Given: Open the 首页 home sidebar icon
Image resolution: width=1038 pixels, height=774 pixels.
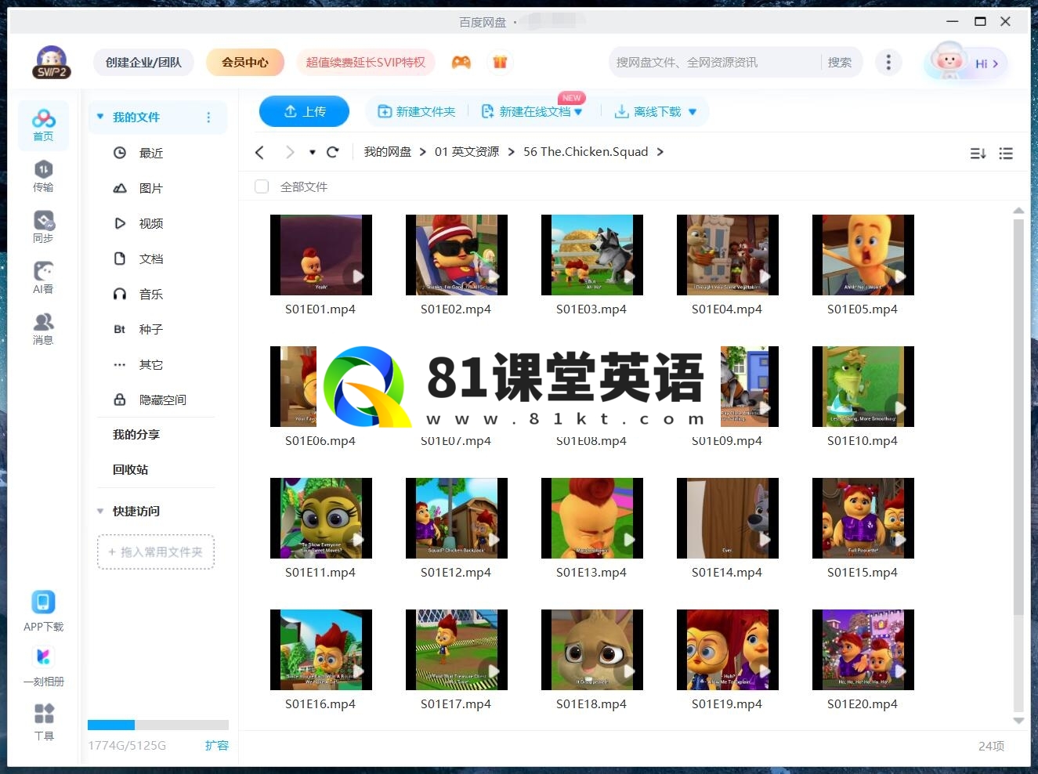Looking at the screenshot, I should click(43, 125).
